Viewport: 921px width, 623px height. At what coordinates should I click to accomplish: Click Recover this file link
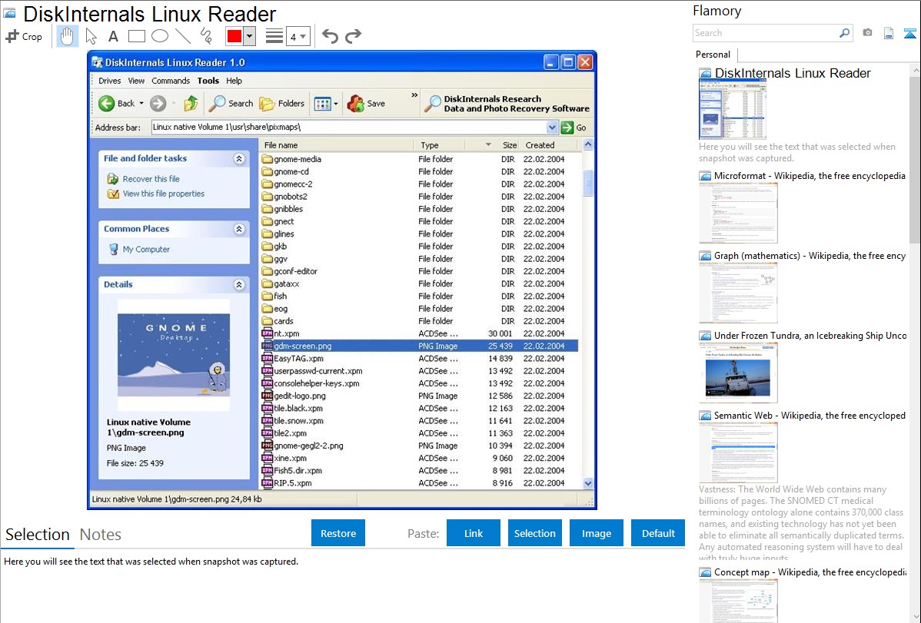coord(151,179)
